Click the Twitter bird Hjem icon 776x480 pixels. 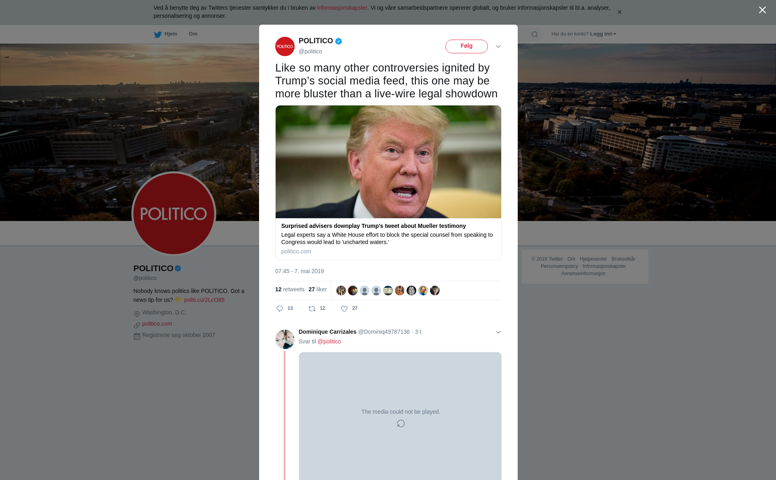pos(158,34)
